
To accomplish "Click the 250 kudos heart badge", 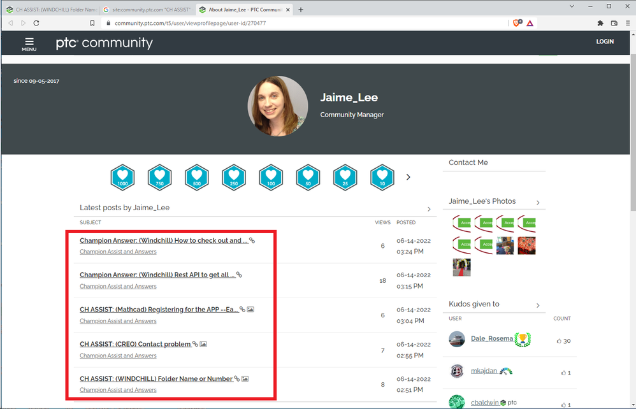I will point(234,177).
